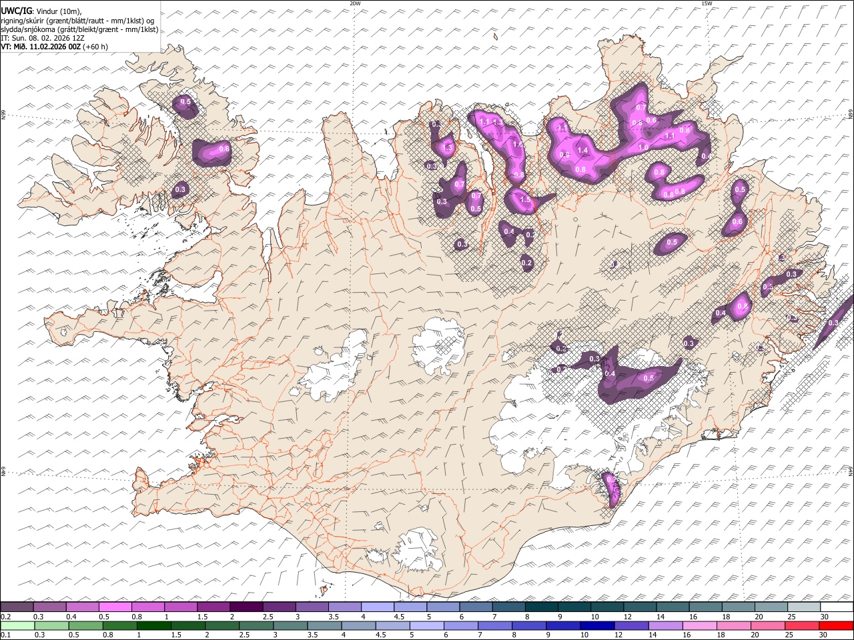The width and height of the screenshot is (854, 640).
Task: Select lower legend swatch between 1 and 1.5
Action: tap(153, 625)
